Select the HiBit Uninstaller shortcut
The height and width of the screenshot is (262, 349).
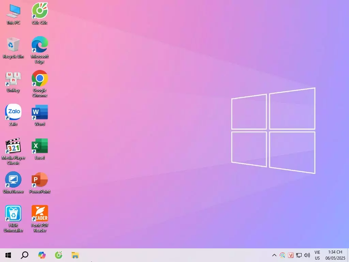click(13, 219)
